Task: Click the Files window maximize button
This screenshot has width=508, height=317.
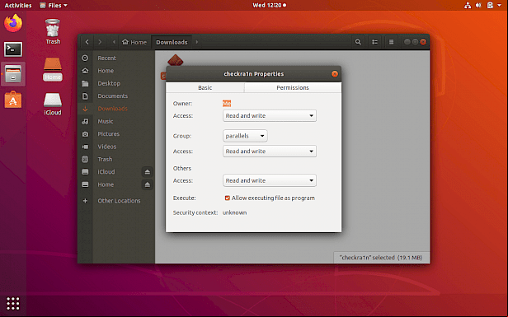Action: point(415,42)
